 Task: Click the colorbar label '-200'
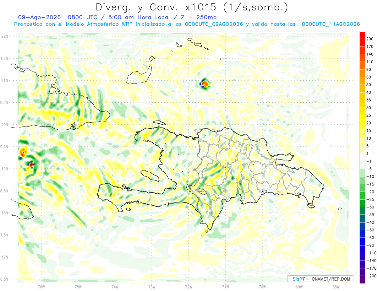click(x=371, y=276)
